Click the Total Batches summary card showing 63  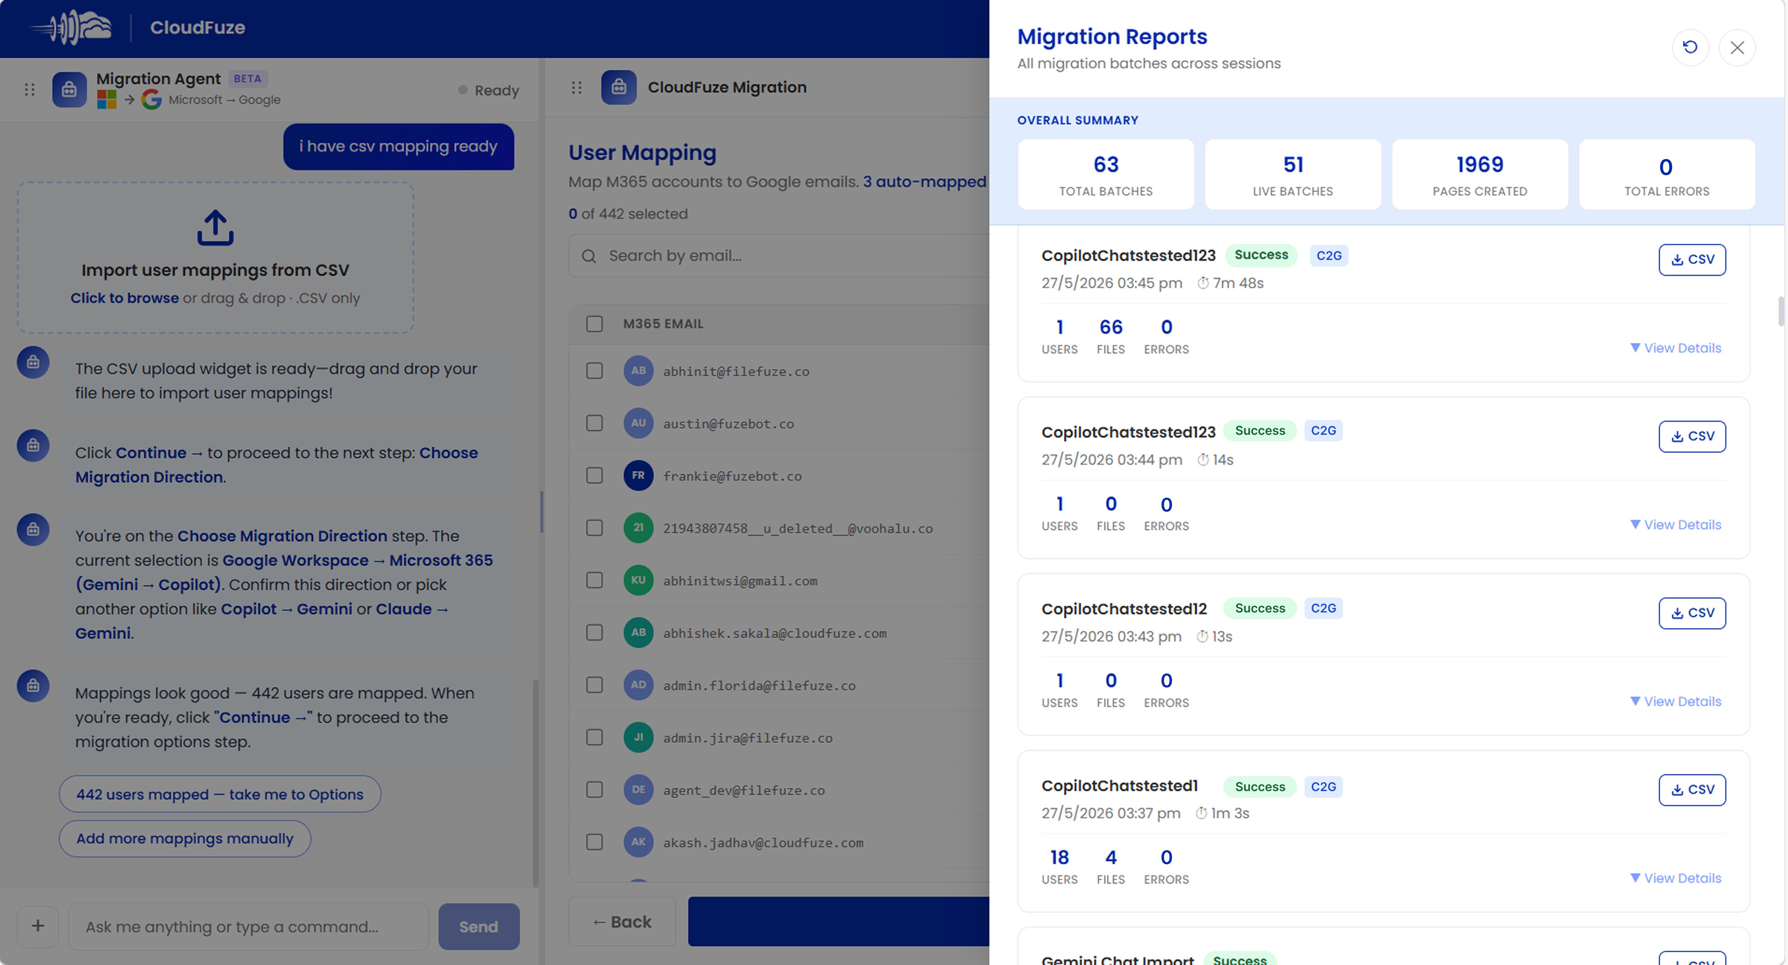coord(1106,174)
